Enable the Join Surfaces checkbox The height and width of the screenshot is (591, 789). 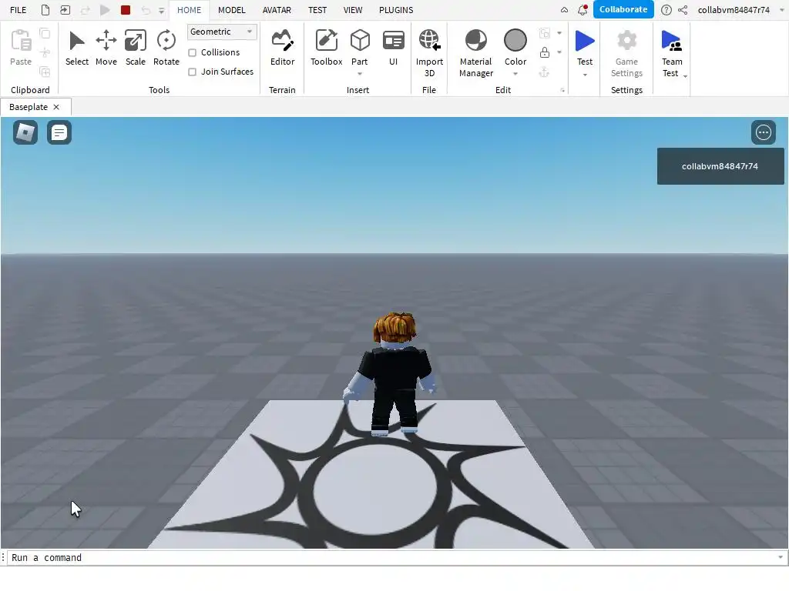coord(192,72)
